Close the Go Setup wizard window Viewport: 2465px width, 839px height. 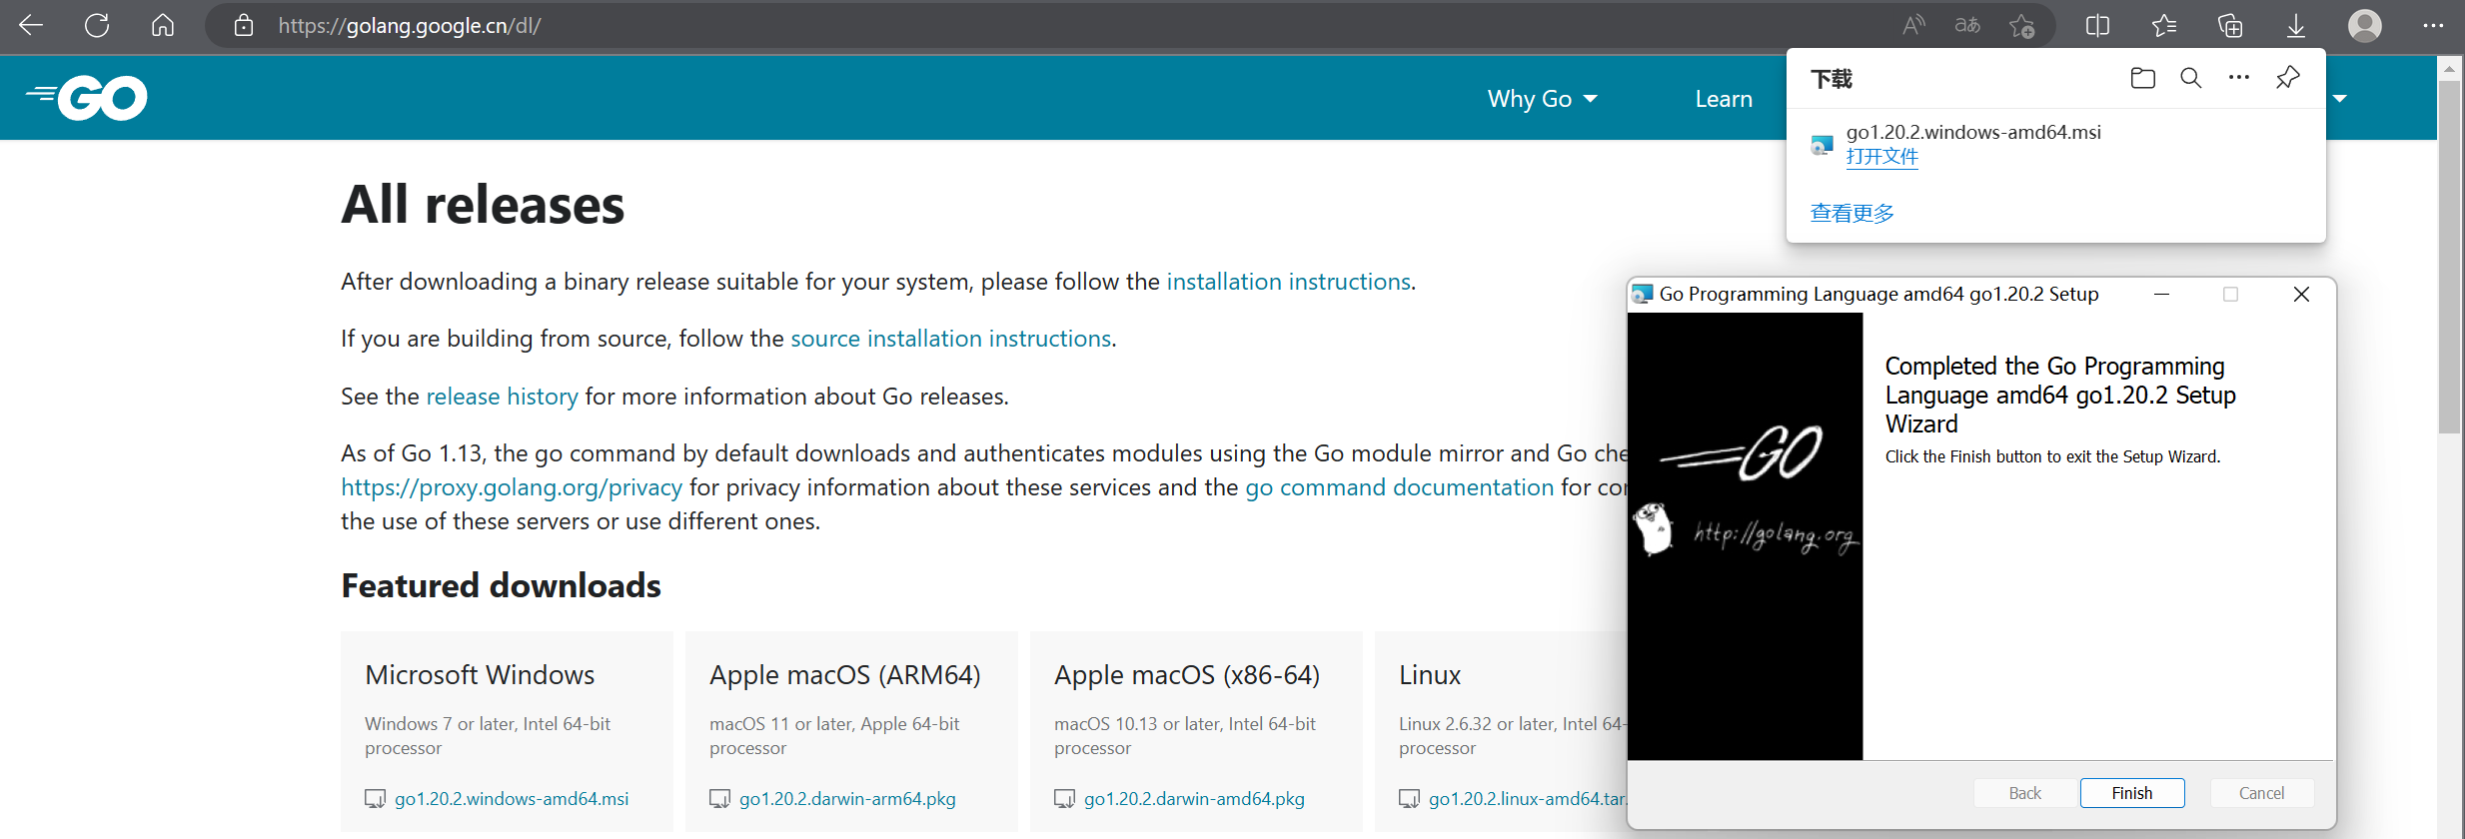coord(2301,294)
